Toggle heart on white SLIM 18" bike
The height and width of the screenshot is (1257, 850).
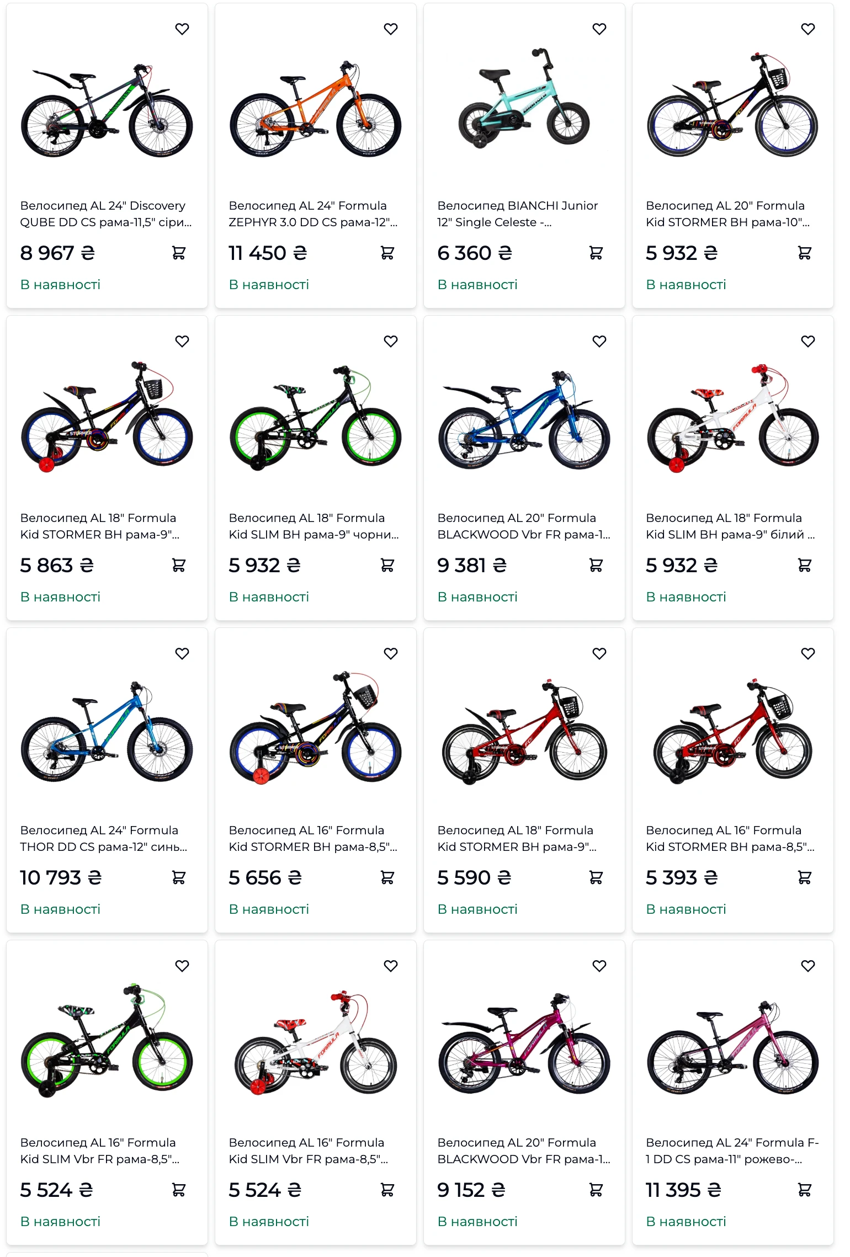(808, 341)
